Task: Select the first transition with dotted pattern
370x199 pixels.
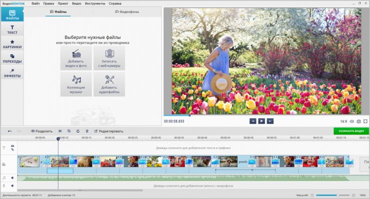Action: click(x=46, y=162)
